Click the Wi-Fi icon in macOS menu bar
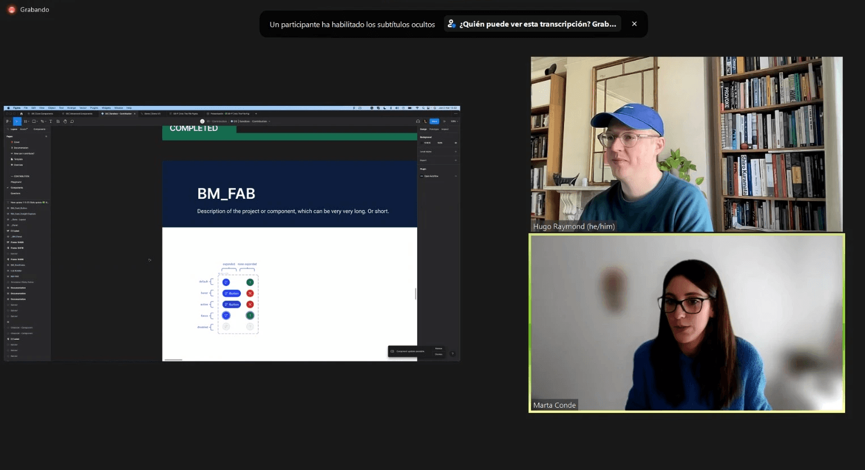 [417, 108]
